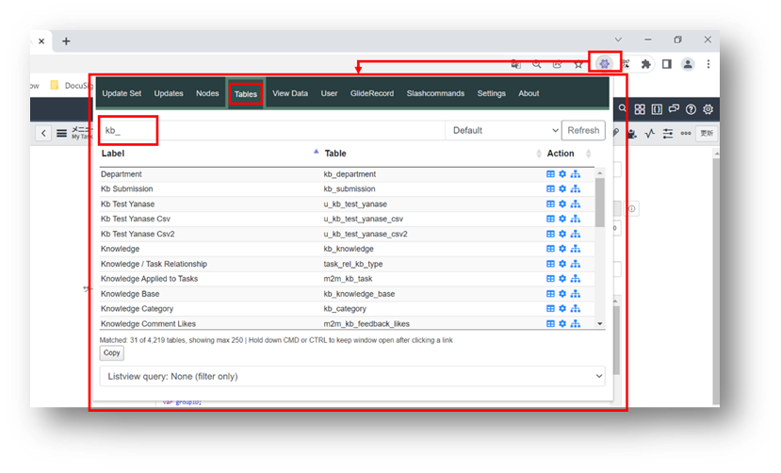Click the m2m_kb_feedback_likes table name

pos(366,323)
